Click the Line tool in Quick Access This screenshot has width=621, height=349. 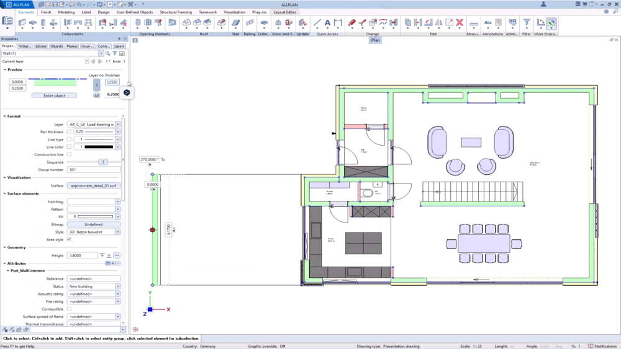[317, 23]
